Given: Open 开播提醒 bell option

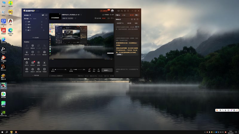Looking at the screenshot, I should pos(105,15).
